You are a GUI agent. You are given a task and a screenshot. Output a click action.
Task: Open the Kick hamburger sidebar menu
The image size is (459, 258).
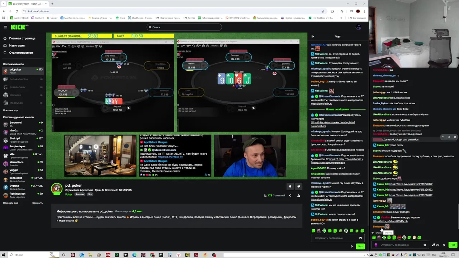pos(5,27)
